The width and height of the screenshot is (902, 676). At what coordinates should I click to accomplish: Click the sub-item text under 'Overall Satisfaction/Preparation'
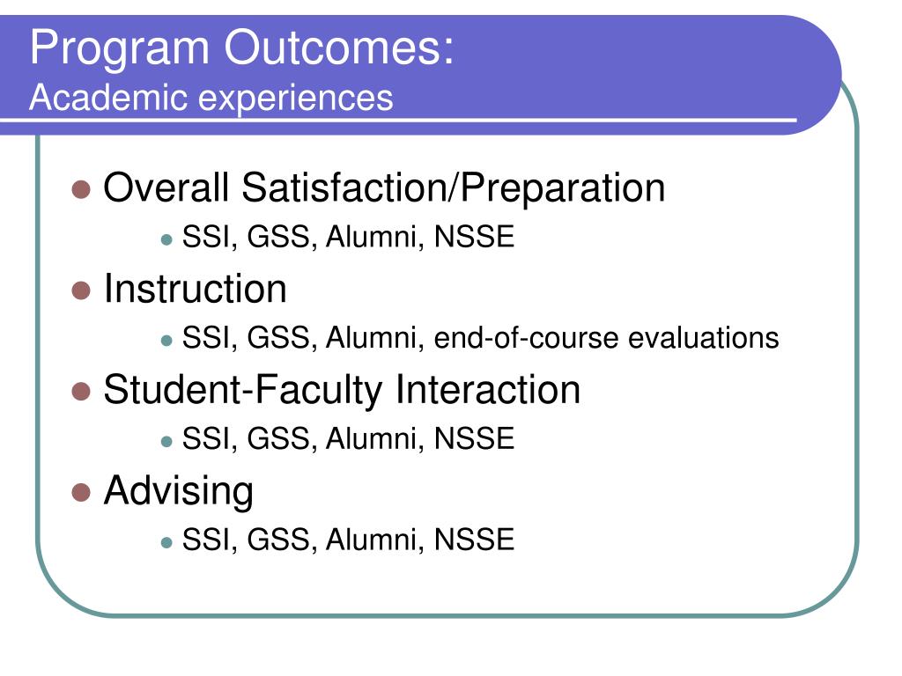pos(348,238)
